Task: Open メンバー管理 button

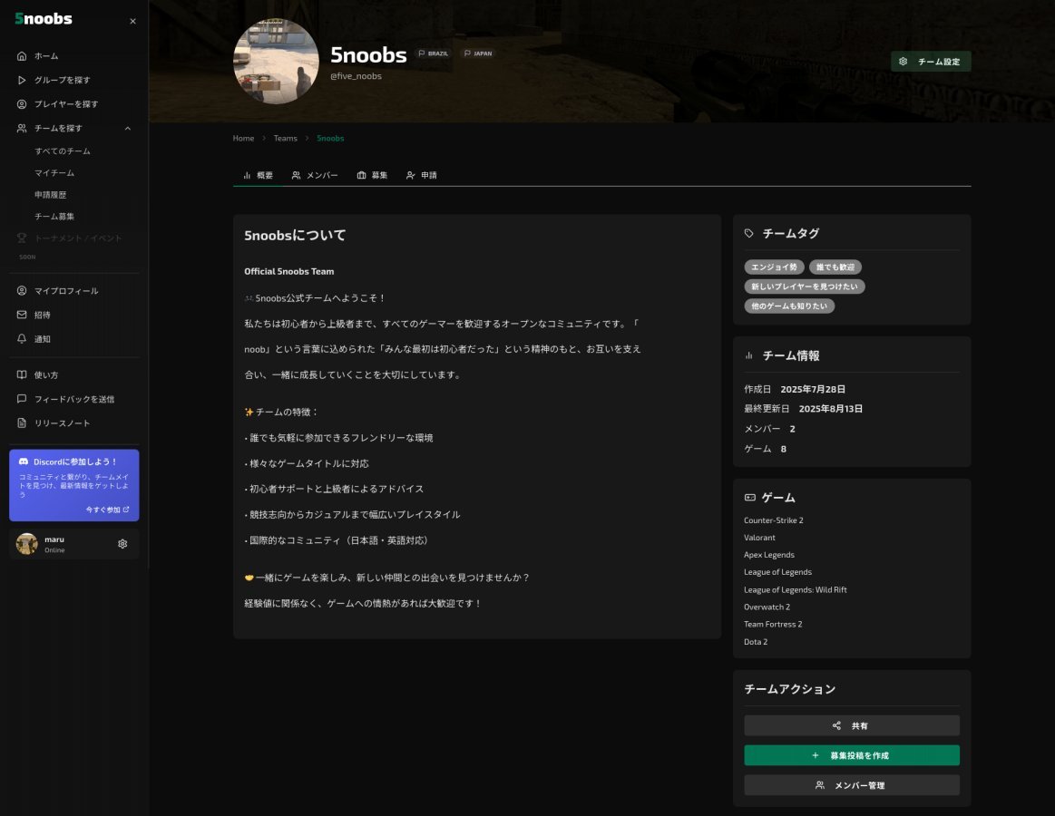Action: (x=852, y=785)
